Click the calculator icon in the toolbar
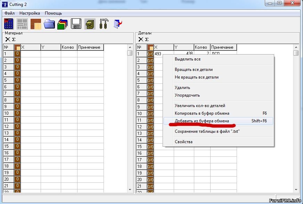 [9, 24]
